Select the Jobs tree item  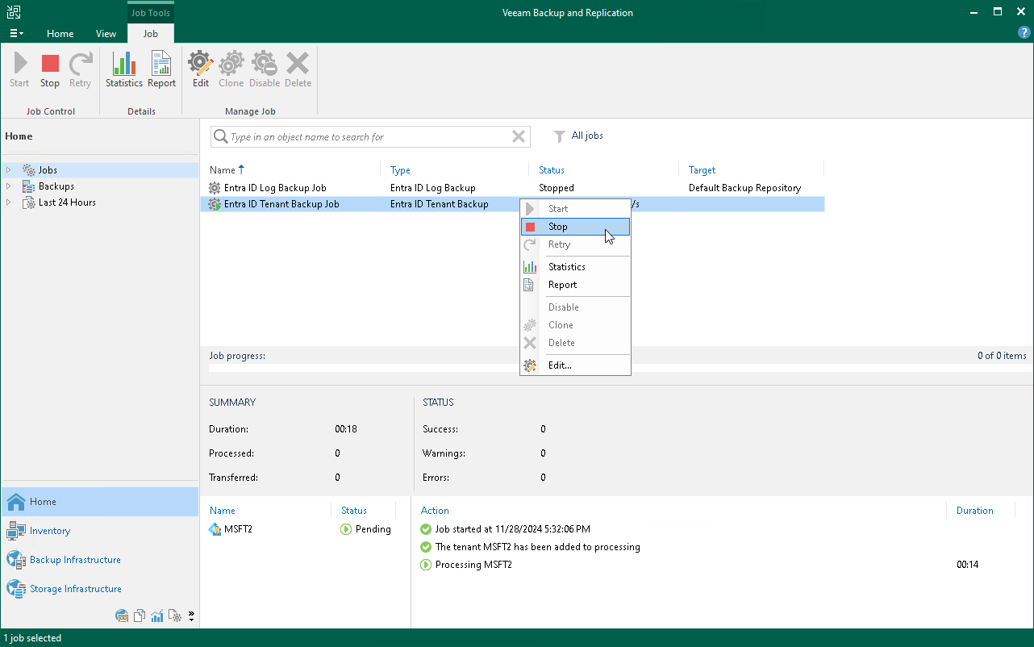click(48, 170)
